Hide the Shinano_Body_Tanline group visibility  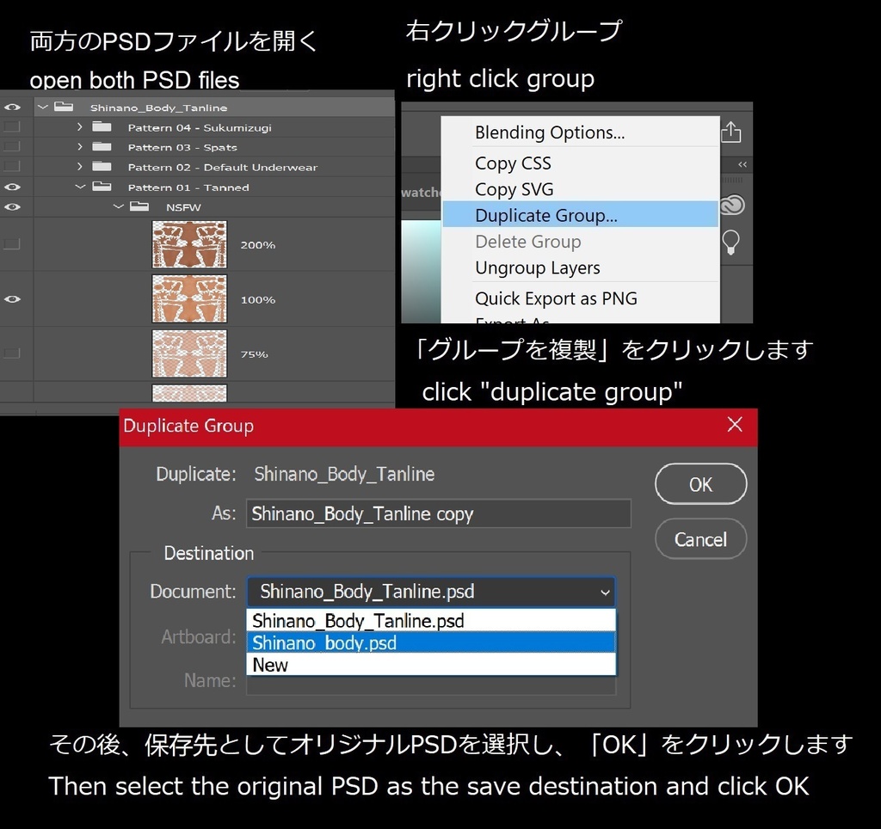tap(11, 106)
